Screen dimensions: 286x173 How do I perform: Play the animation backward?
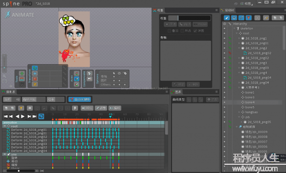[17, 116]
